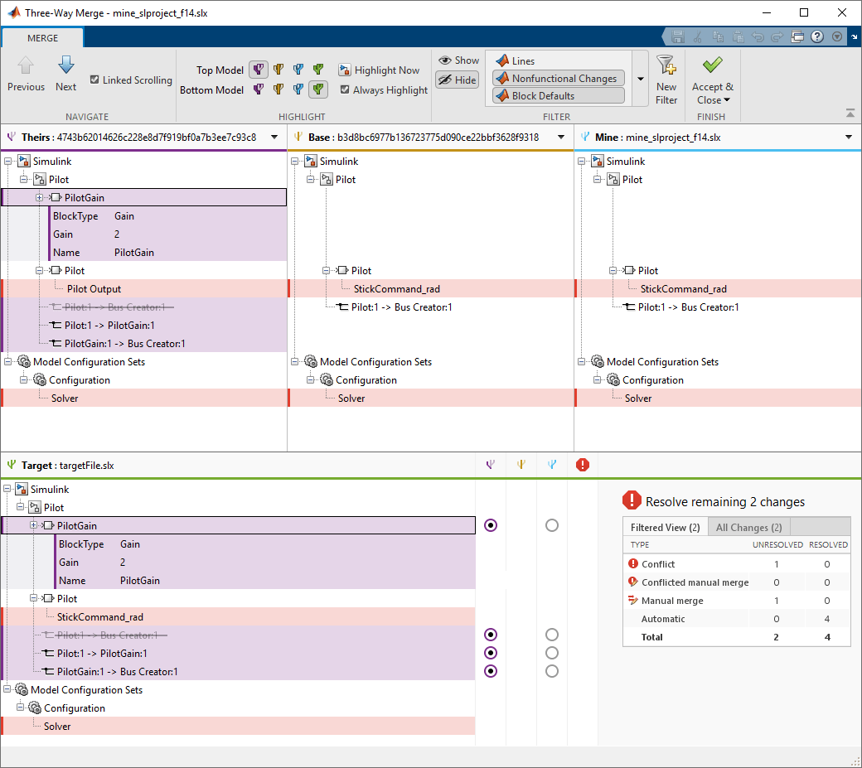Set Bottom Model to Base
This screenshot has width=862, height=768.
click(x=278, y=89)
